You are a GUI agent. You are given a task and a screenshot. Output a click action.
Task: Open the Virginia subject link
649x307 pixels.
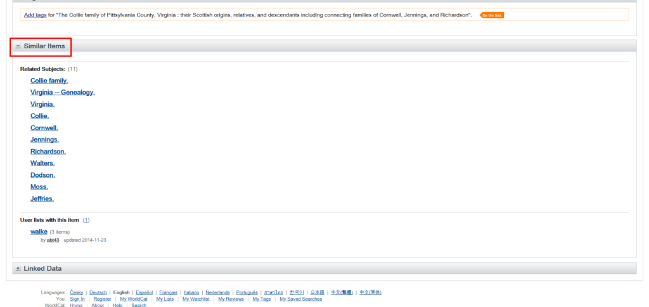42,105
